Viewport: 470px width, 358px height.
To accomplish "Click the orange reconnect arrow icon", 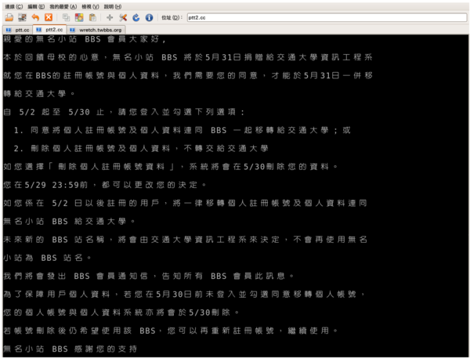I will click(x=35, y=18).
